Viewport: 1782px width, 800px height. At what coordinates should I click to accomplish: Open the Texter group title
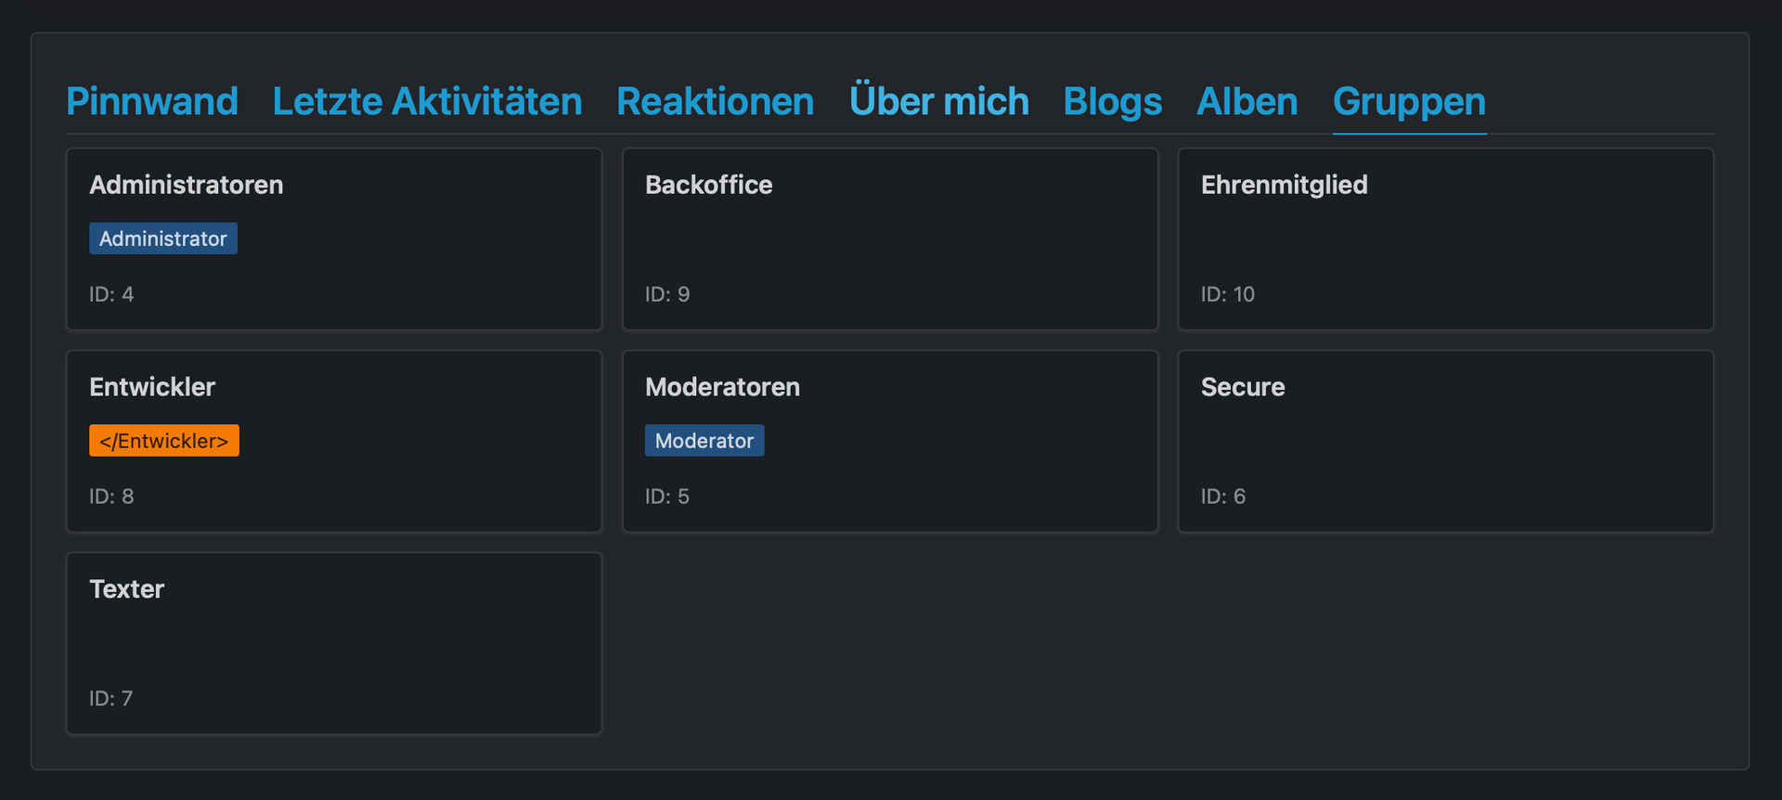coord(127,589)
